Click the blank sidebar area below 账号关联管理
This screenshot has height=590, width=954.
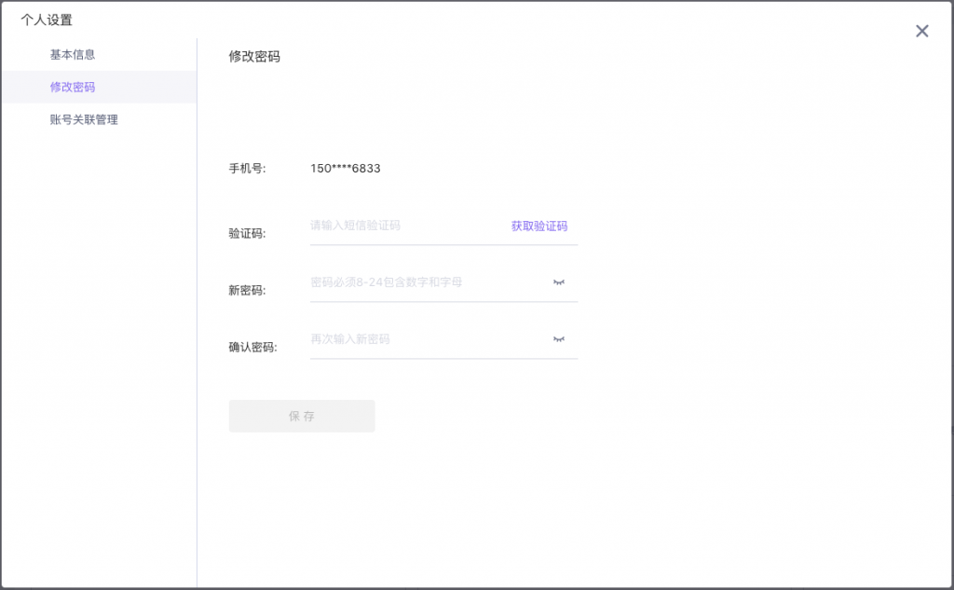(x=98, y=354)
